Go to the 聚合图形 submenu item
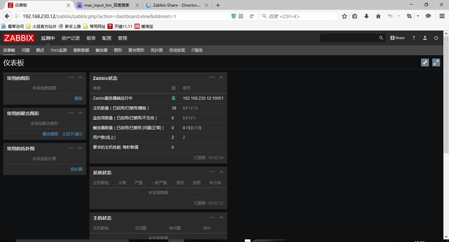Viewport: 449px width, 242px height. [x=136, y=50]
